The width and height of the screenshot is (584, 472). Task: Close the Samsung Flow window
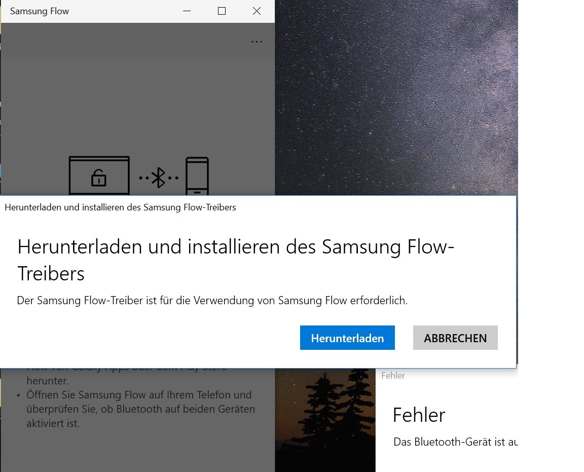coord(257,11)
